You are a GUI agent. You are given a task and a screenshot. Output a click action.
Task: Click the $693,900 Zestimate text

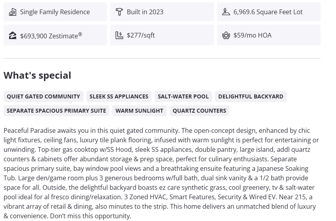[x=51, y=36]
